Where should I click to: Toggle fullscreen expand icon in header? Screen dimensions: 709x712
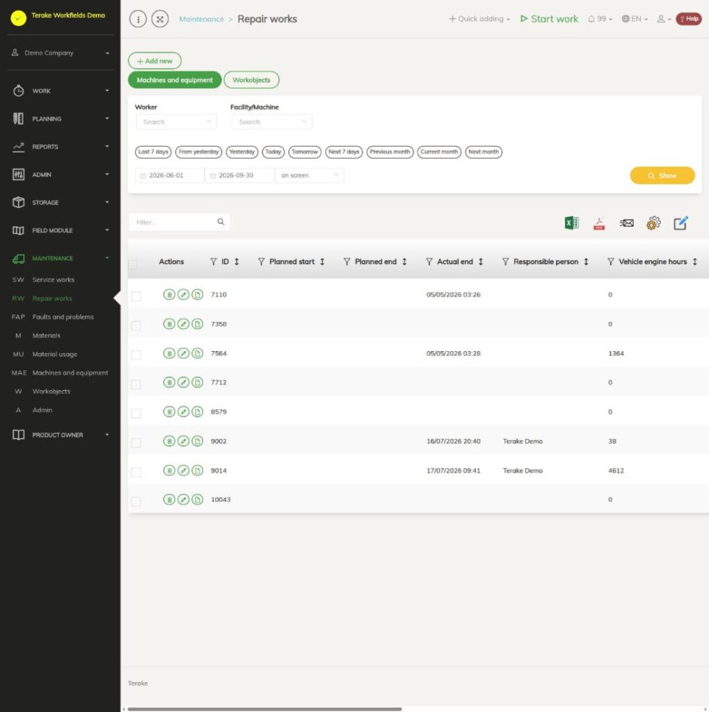tap(160, 19)
